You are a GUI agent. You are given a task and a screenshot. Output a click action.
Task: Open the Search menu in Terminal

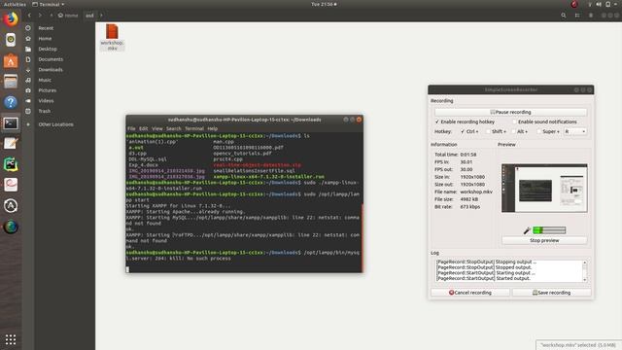pos(173,128)
